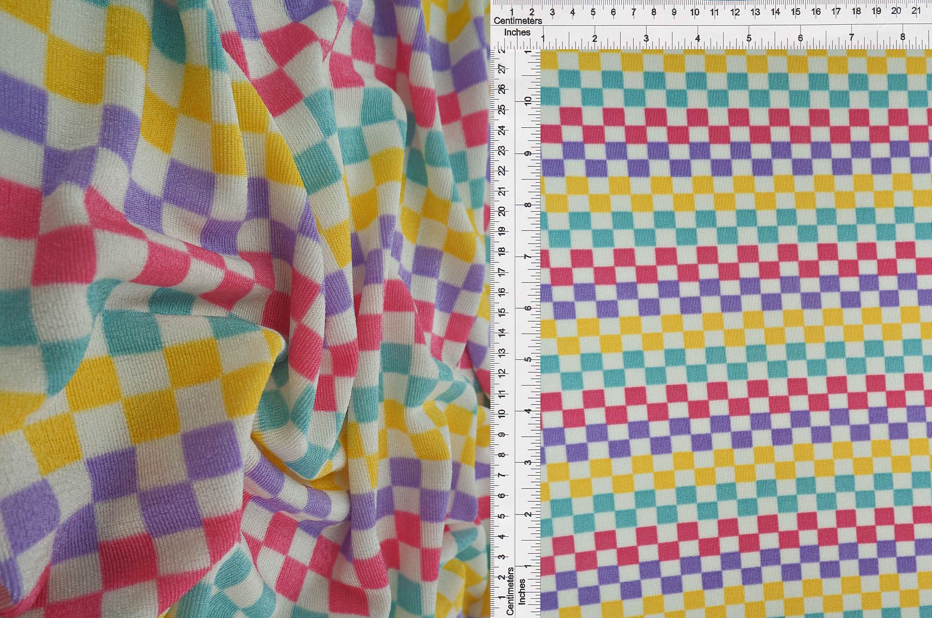Click the vertical ruler's rotated 'Centimeters' label
The image size is (932, 618).
click(x=510, y=591)
